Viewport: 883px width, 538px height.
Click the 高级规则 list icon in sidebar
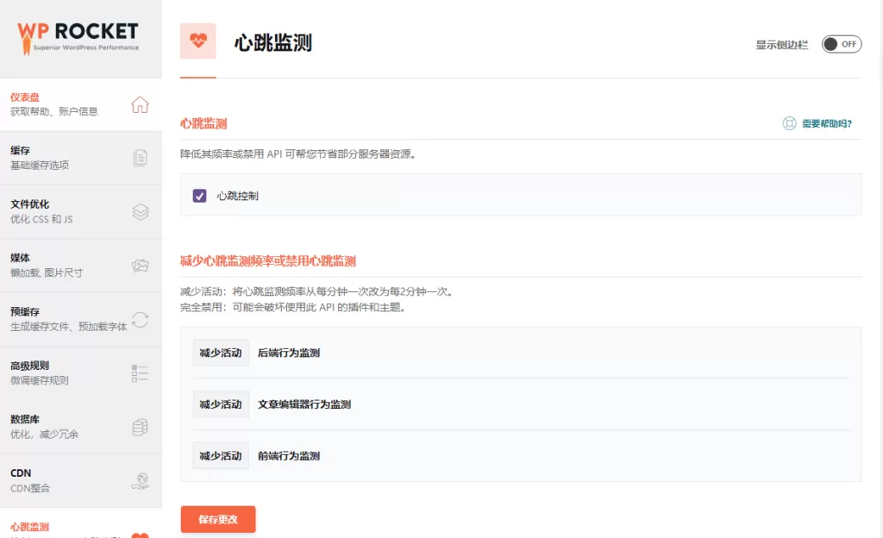(x=142, y=372)
